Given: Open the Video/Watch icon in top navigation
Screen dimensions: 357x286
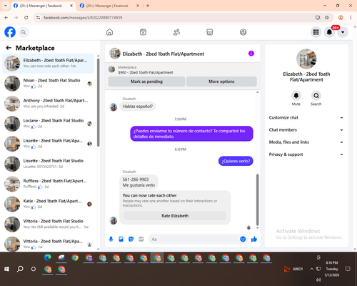Looking at the screenshot, I should coord(143,32).
